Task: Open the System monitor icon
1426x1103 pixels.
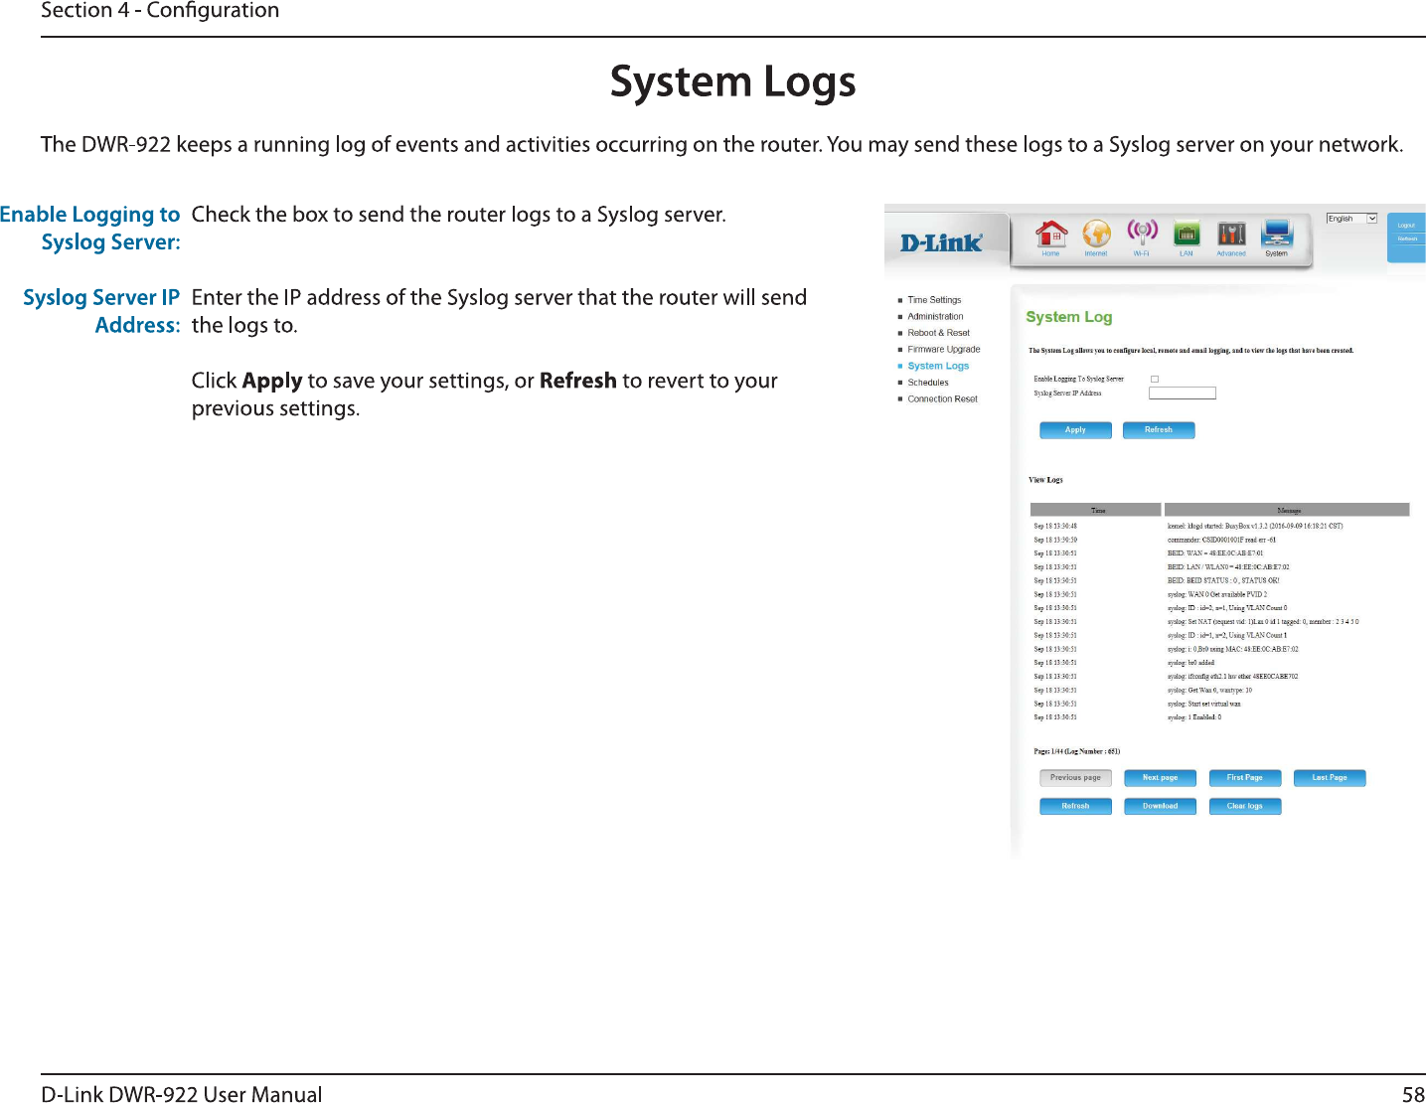Action: pos(1277,236)
